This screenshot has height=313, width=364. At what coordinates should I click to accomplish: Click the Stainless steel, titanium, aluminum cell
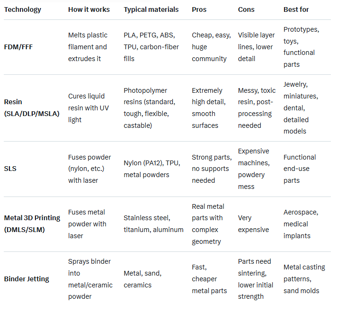153,224
